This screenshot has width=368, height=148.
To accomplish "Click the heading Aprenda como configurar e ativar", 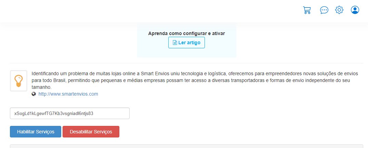I will coord(187,33).
